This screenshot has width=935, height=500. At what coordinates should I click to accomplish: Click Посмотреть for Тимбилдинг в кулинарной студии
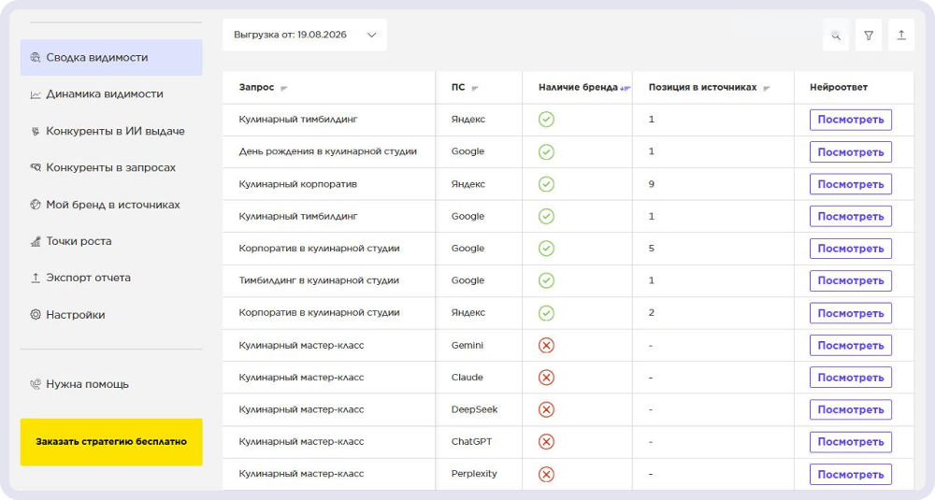(x=850, y=280)
